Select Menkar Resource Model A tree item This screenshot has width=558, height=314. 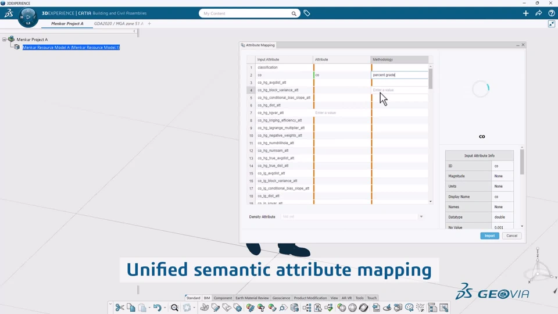tap(71, 47)
